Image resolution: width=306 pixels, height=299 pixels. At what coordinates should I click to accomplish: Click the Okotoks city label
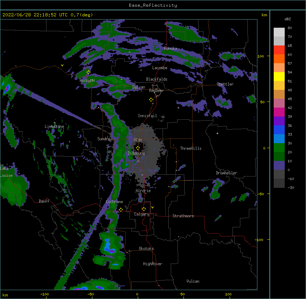[x=146, y=249]
